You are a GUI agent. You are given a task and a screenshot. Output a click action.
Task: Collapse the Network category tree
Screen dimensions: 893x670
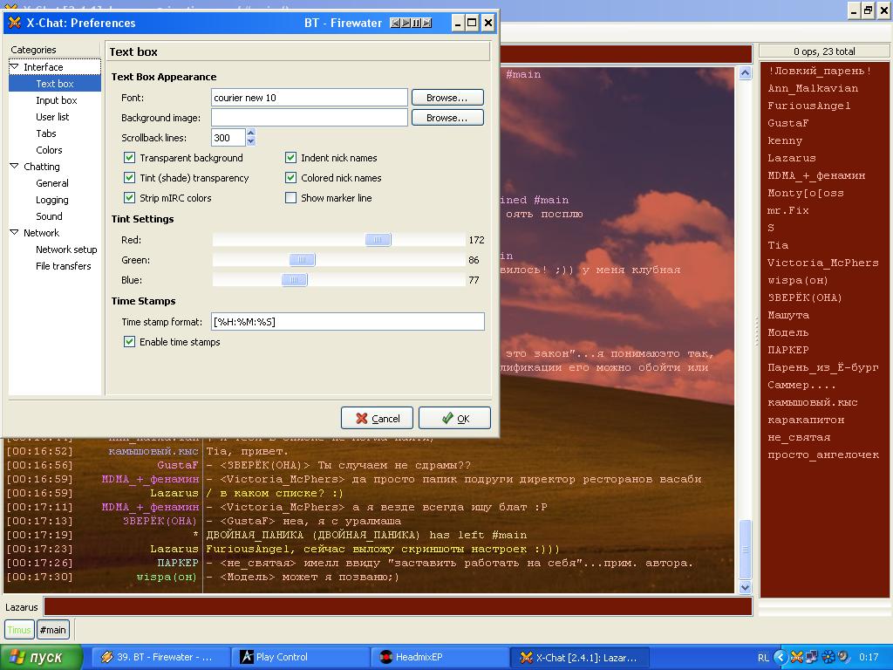click(x=15, y=233)
